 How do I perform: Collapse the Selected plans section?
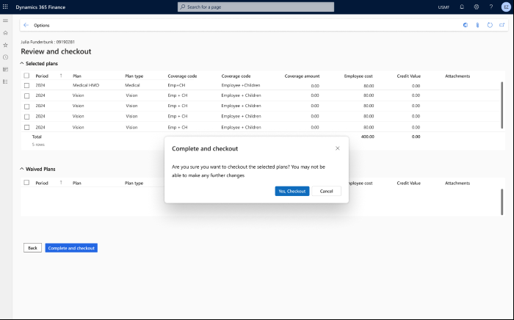22,63
